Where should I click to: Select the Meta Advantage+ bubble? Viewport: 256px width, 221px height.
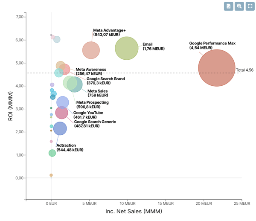(91, 50)
